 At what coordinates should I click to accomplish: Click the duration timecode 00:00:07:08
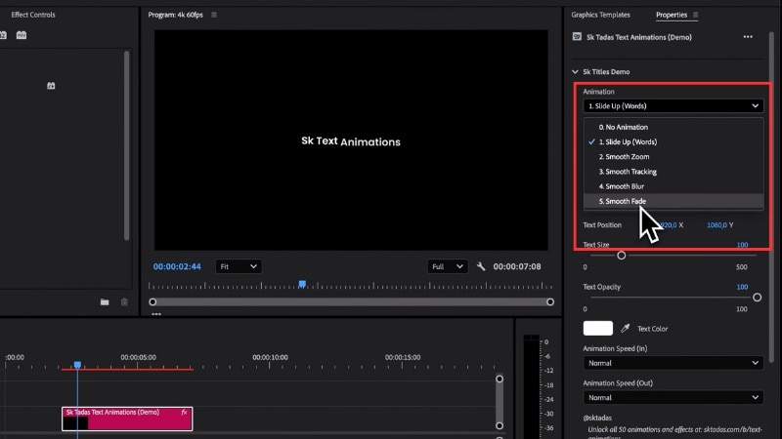(x=517, y=266)
